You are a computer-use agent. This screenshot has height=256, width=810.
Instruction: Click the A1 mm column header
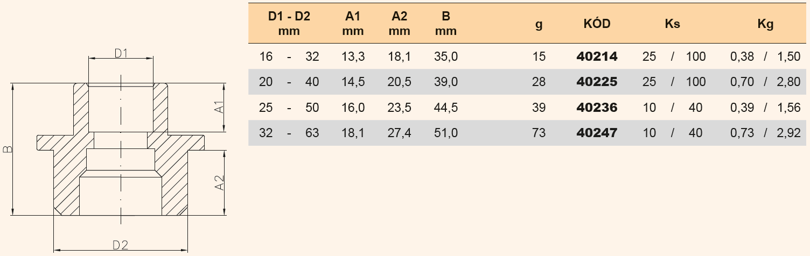[353, 24]
